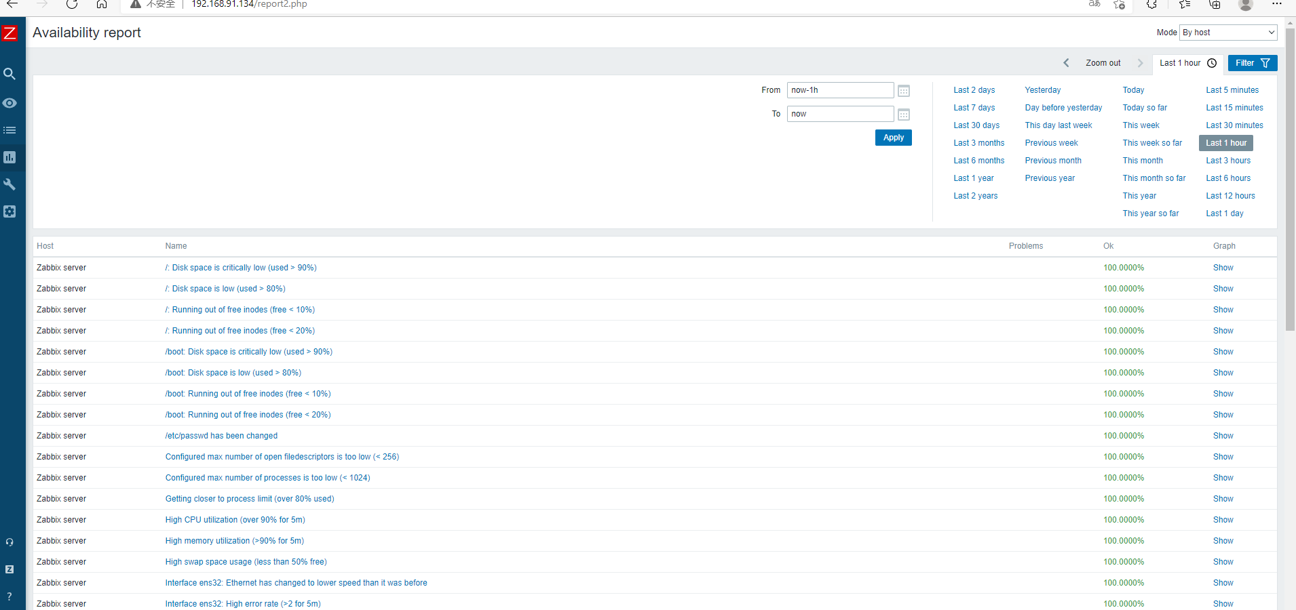Click the Zabbix logo icon

[9, 33]
